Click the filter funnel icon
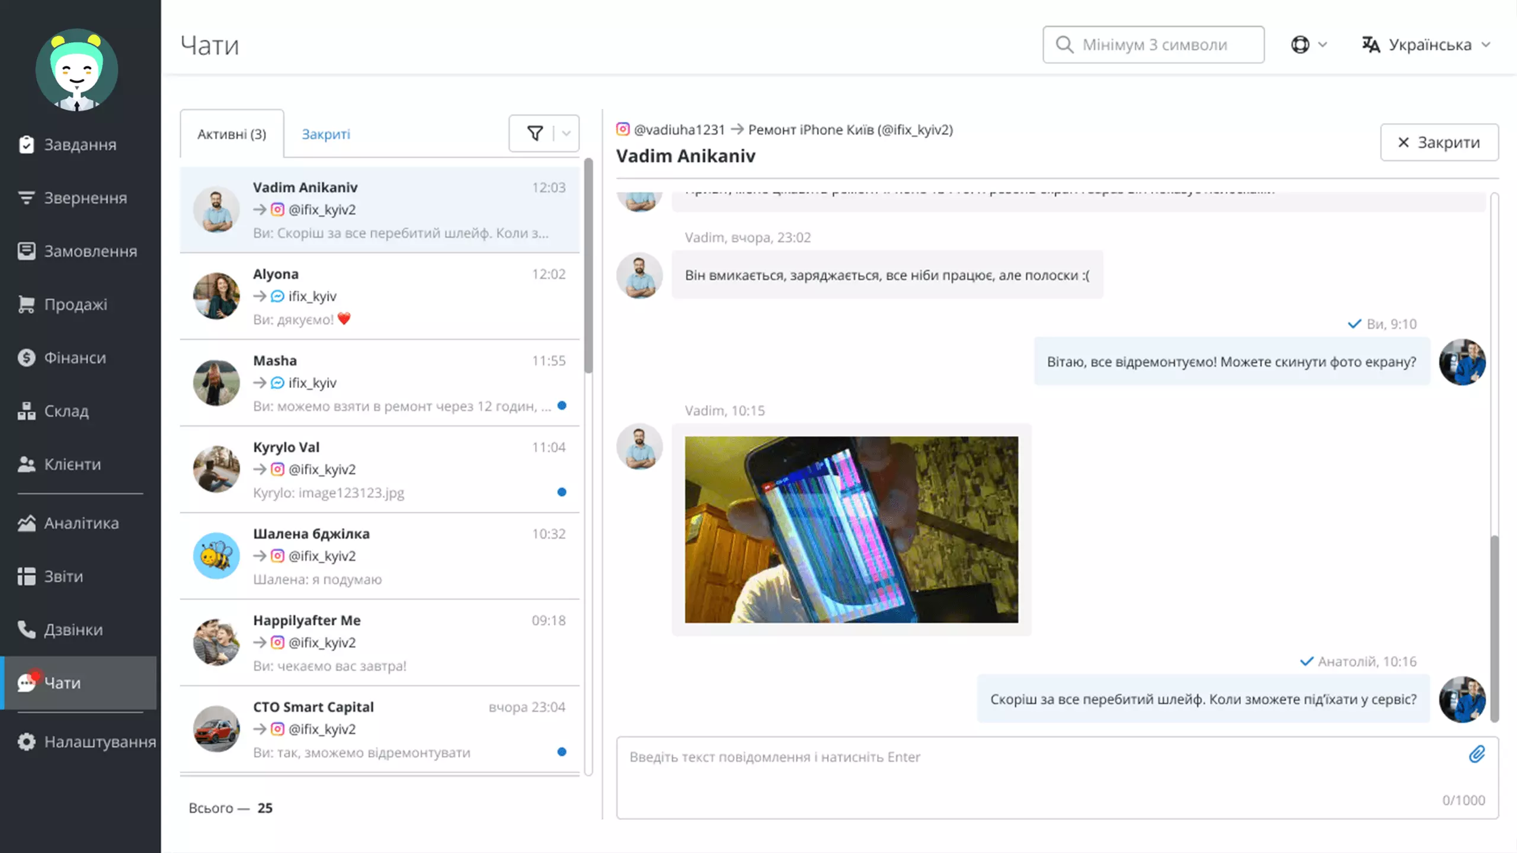Screen dimensions: 1517x853 pyautogui.click(x=535, y=133)
